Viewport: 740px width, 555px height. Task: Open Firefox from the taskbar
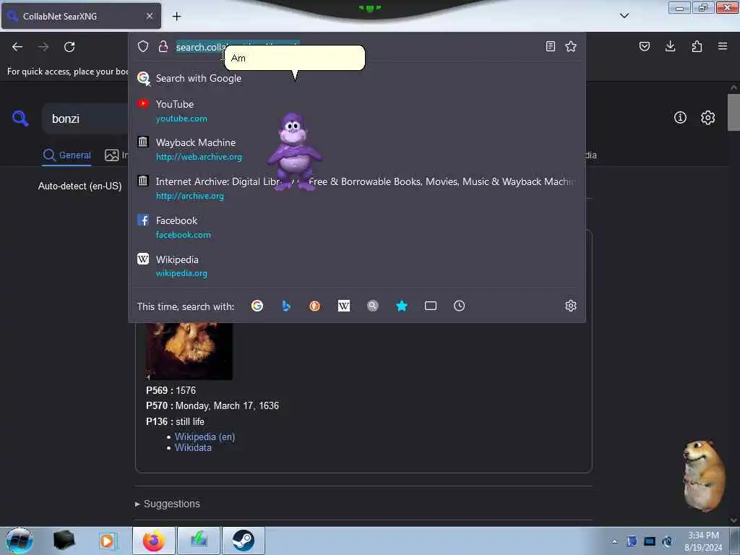[x=154, y=541]
